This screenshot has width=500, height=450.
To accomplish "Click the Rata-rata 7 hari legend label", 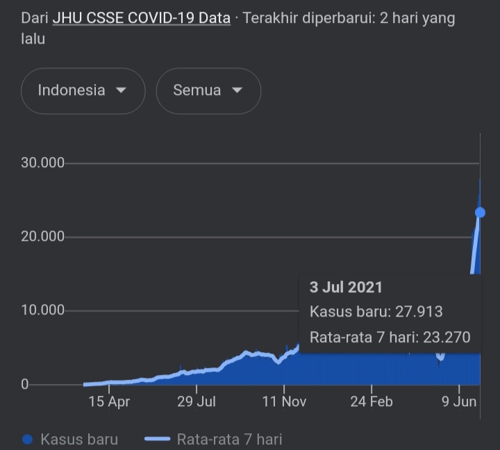I will coord(229,439).
